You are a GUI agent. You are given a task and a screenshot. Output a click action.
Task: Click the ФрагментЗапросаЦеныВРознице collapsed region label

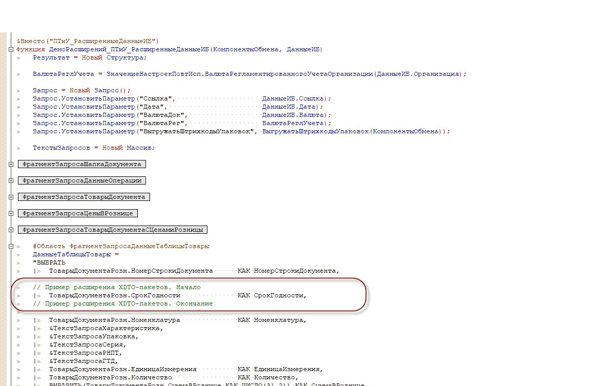click(78, 213)
